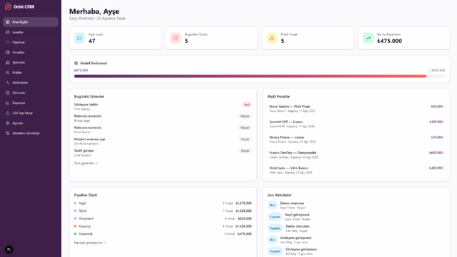Viewport: 457px width, 257px height.
Task: Open Sözleşme takibi task
Action: point(163,107)
